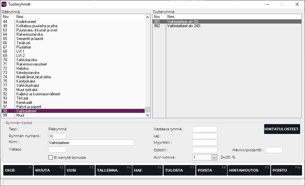Print using the TULOSTA button

point(179,170)
